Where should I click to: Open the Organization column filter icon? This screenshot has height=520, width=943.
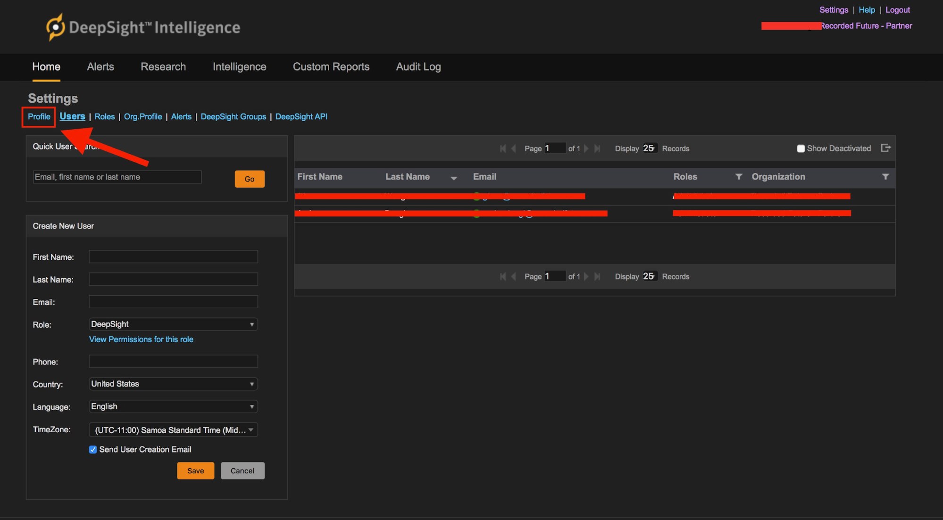click(885, 177)
